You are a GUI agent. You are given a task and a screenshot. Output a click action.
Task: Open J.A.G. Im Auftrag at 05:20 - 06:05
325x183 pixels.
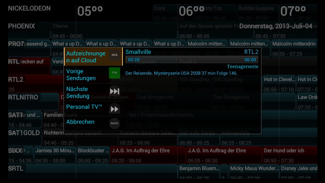click(148, 155)
